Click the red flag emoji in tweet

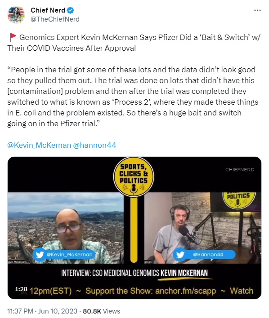13,37
